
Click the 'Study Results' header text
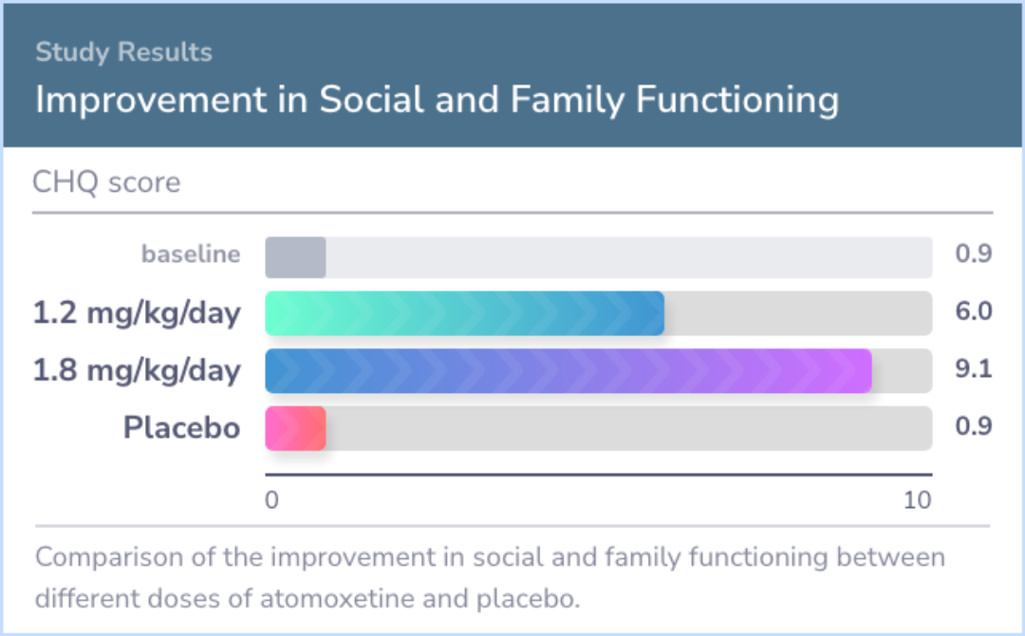tap(123, 52)
